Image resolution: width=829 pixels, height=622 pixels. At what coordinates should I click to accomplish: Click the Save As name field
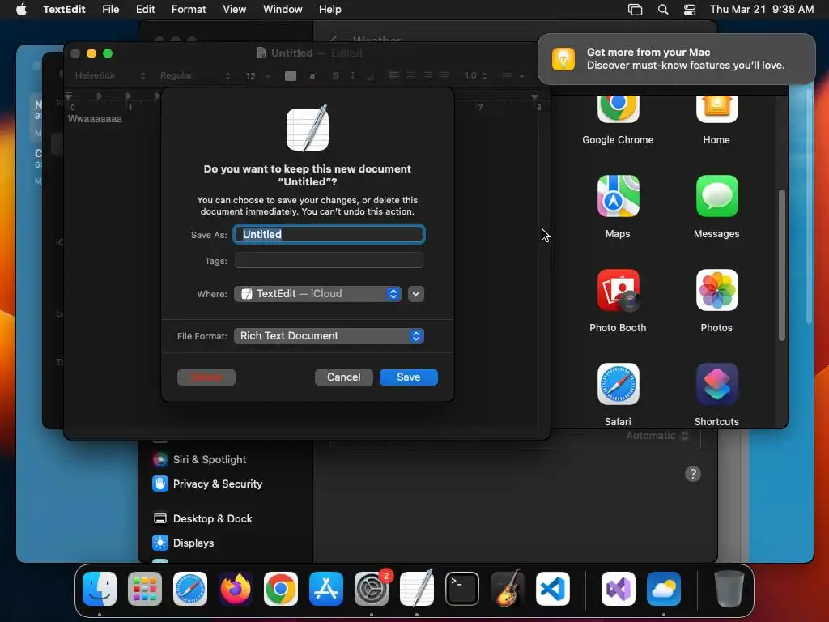[329, 234]
